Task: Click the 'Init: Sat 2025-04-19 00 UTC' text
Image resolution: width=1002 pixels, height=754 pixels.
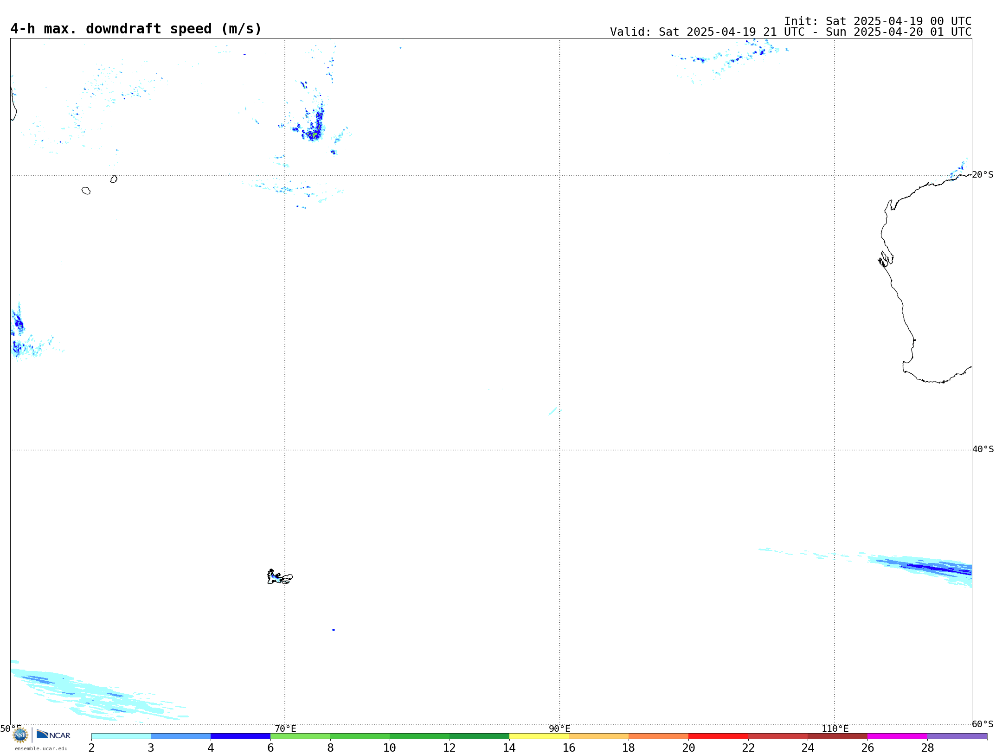Action: 878,21
